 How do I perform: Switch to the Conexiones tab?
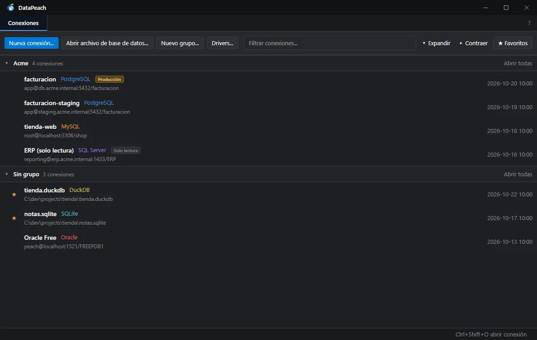pos(23,23)
